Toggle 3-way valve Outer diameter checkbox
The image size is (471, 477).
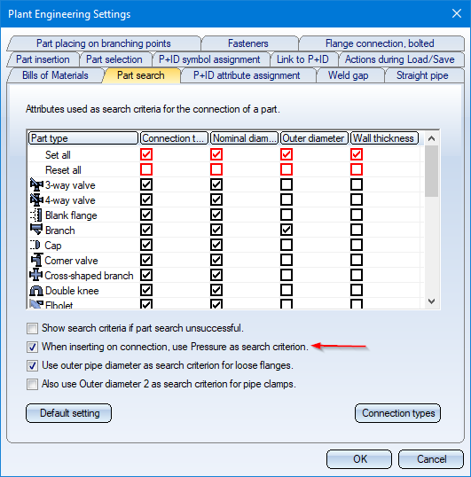tap(287, 184)
